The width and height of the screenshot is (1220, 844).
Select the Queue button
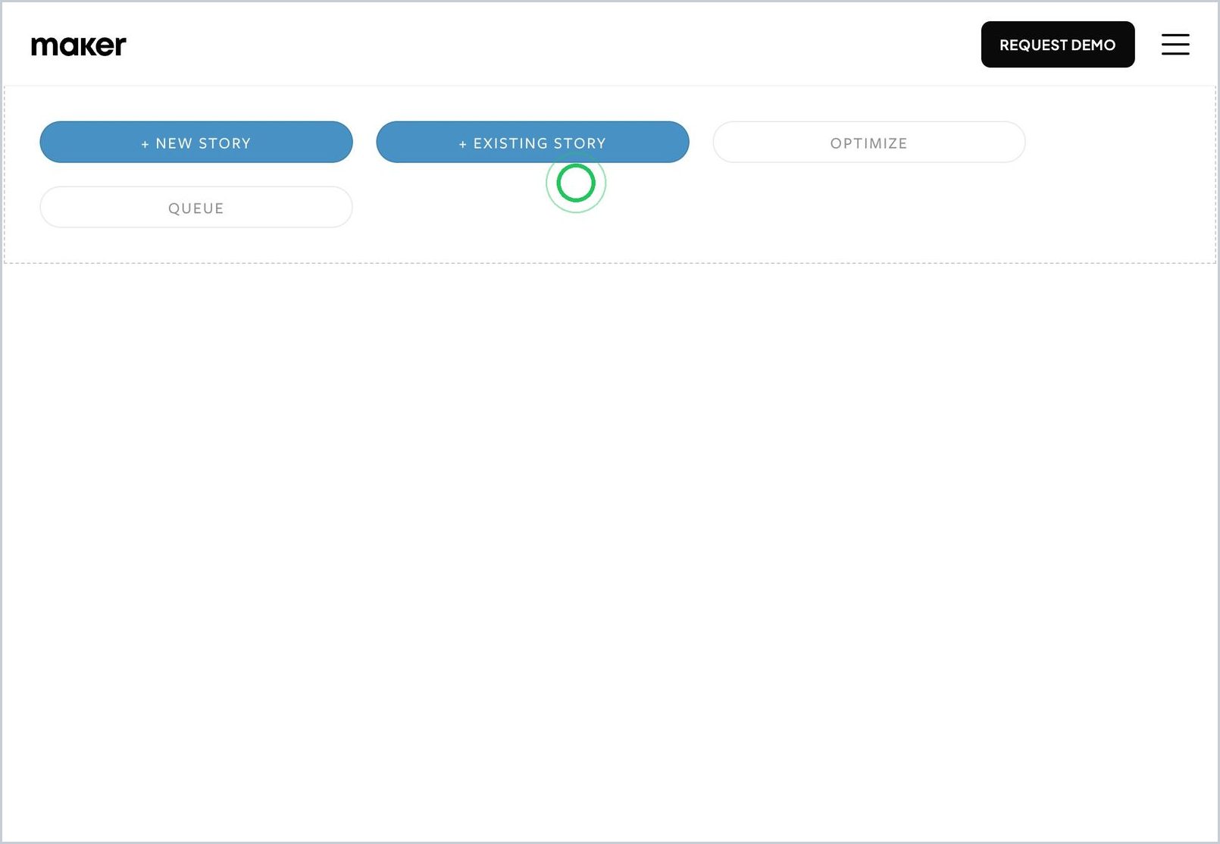coord(196,208)
